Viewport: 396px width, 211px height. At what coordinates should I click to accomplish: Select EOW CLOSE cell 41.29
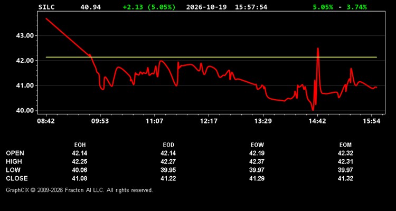257,178
